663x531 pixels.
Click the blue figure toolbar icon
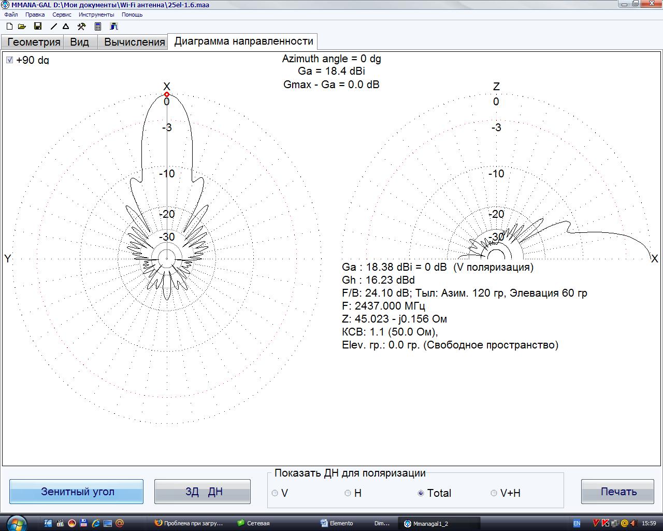pyautogui.click(x=114, y=26)
